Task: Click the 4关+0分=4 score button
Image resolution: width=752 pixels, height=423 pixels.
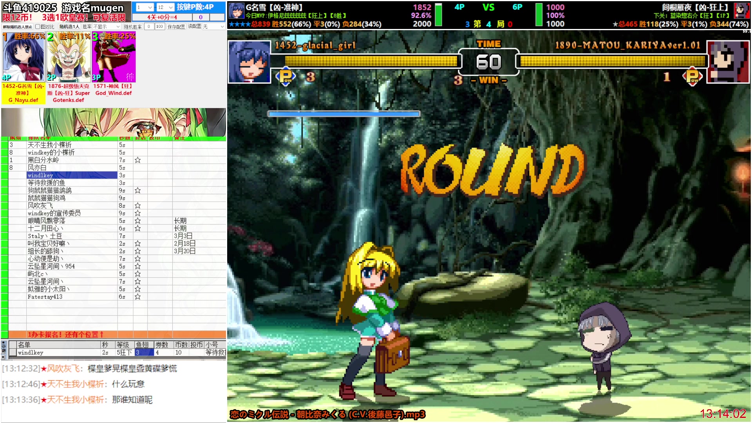Action: (162, 17)
